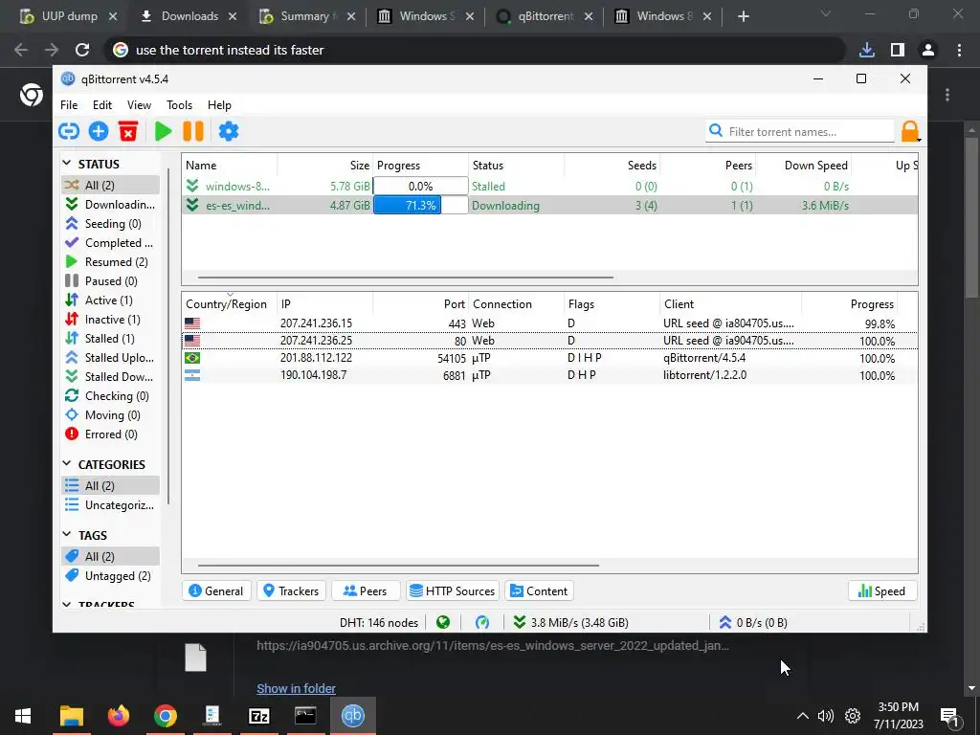This screenshot has height=735, width=980.
Task: Click the 0.0% progress bar
Action: click(x=421, y=187)
